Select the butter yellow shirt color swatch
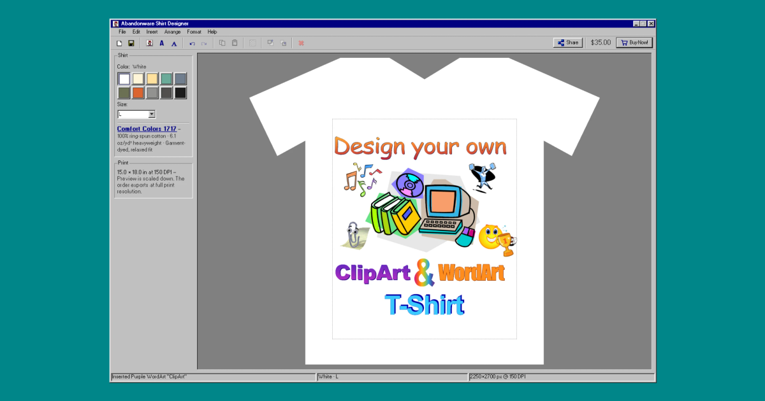Viewport: 765px width, 401px height. tap(152, 79)
